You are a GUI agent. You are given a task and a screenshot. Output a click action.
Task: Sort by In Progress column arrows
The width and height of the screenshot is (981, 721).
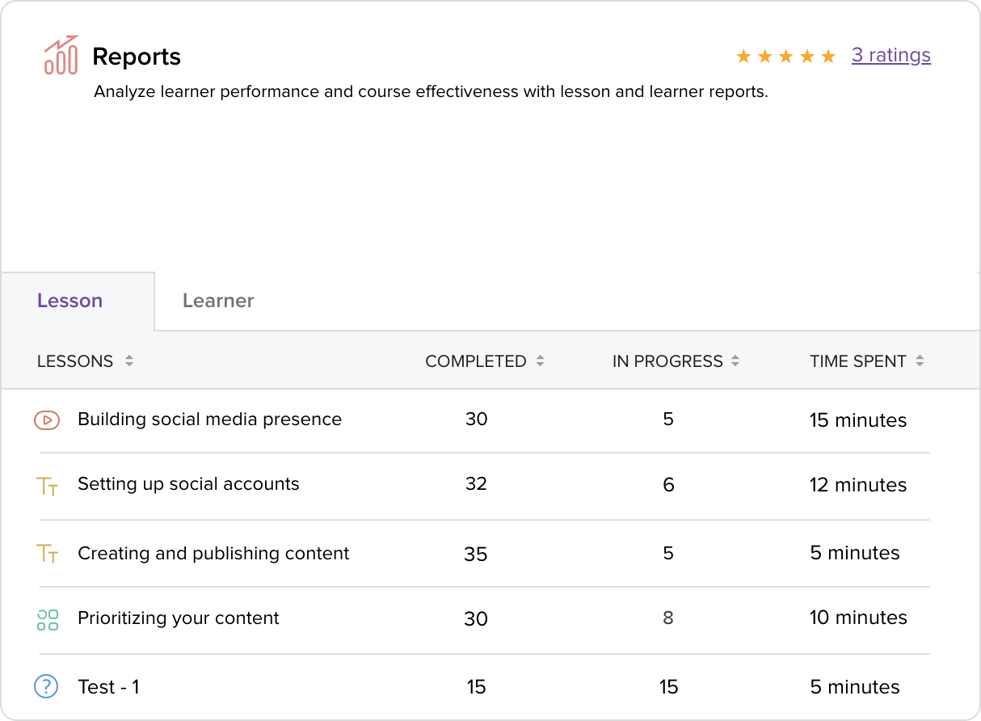point(735,362)
